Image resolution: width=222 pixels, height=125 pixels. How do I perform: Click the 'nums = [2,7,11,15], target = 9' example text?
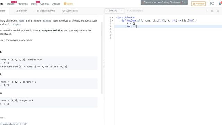tap(21, 60)
